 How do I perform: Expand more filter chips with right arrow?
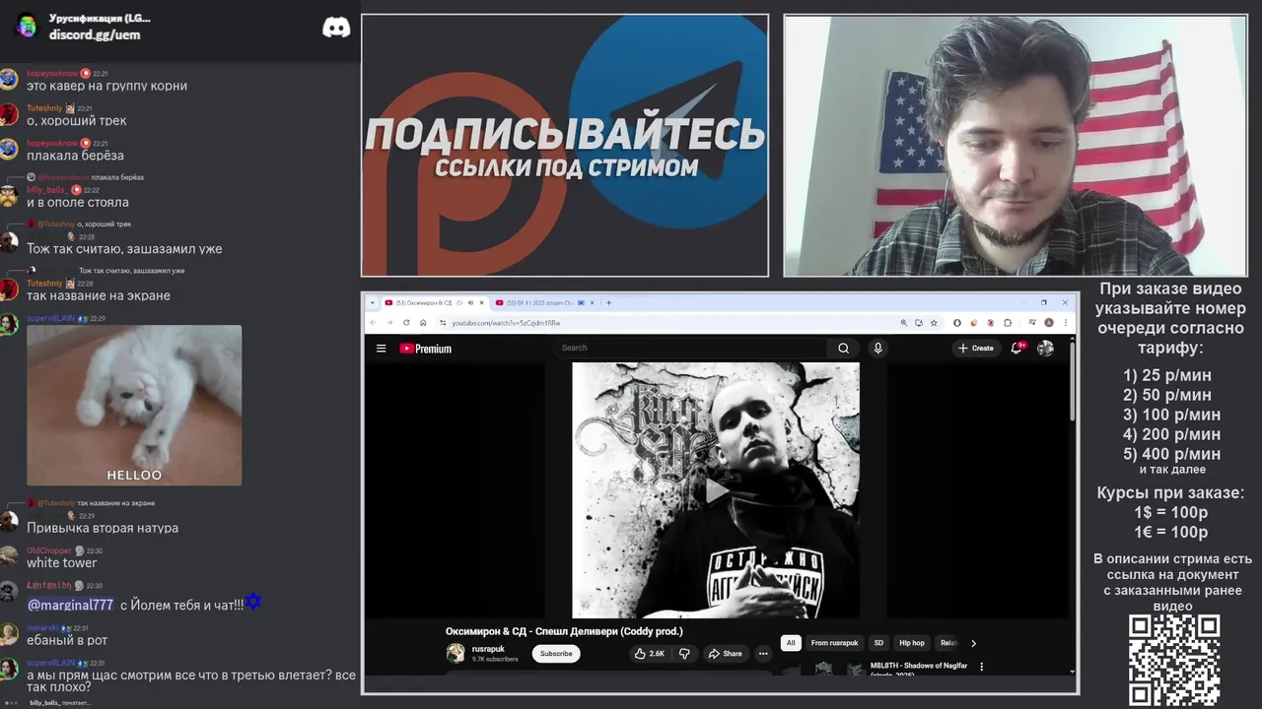973,643
